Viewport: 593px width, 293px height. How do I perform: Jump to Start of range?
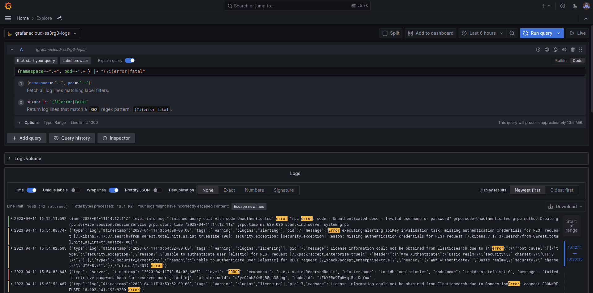(x=571, y=226)
